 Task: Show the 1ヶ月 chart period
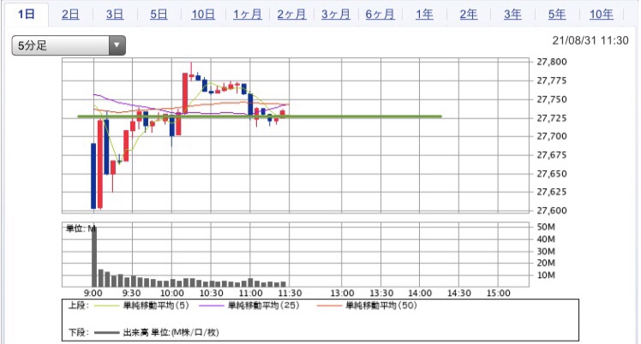[248, 15]
